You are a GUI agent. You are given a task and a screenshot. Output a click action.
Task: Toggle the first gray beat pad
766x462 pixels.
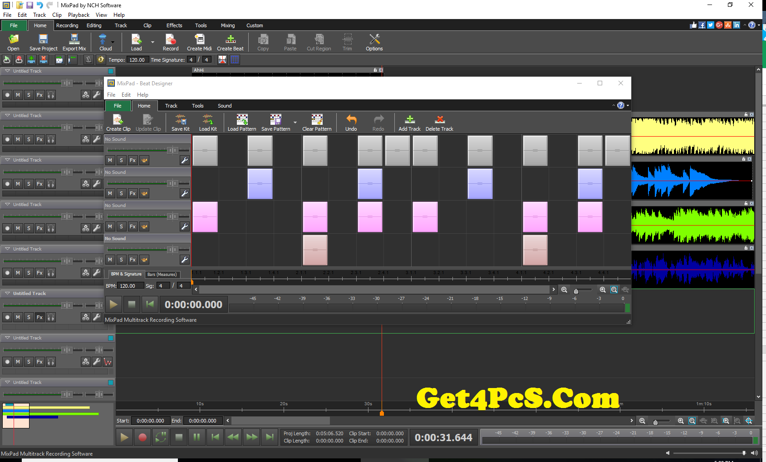tap(205, 151)
